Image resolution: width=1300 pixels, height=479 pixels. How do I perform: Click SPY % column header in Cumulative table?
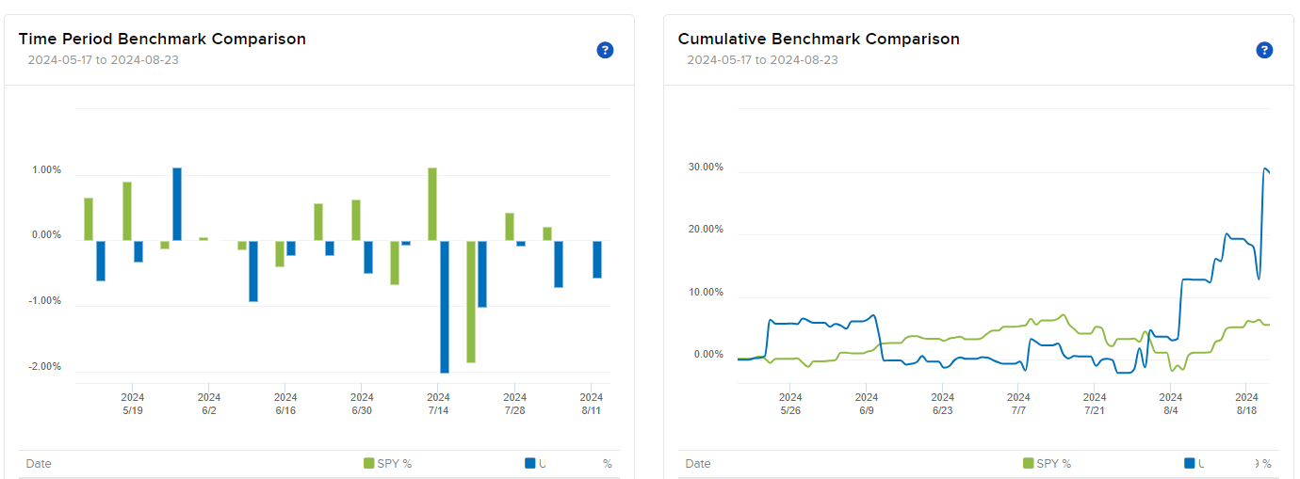point(1053,464)
